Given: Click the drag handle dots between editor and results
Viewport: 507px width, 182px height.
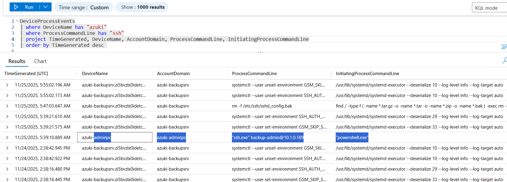Looking at the screenshot, I should (260, 52).
